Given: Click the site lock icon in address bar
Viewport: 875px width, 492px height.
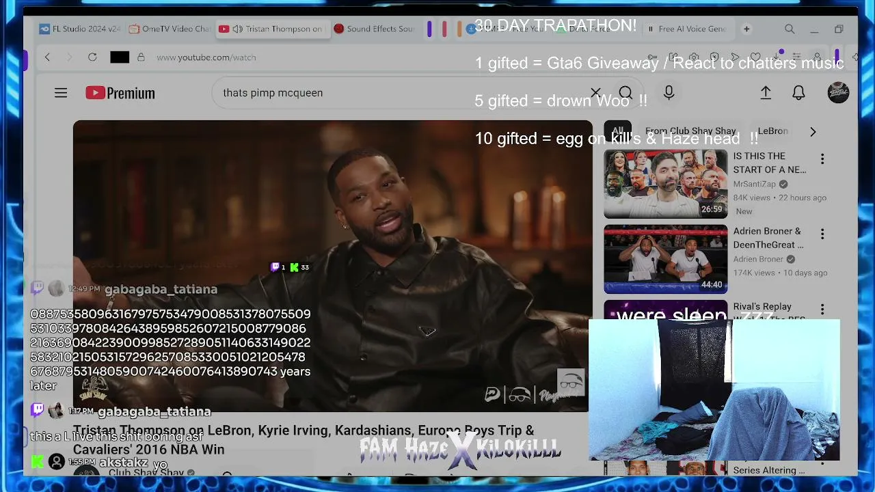Looking at the screenshot, I should (141, 57).
